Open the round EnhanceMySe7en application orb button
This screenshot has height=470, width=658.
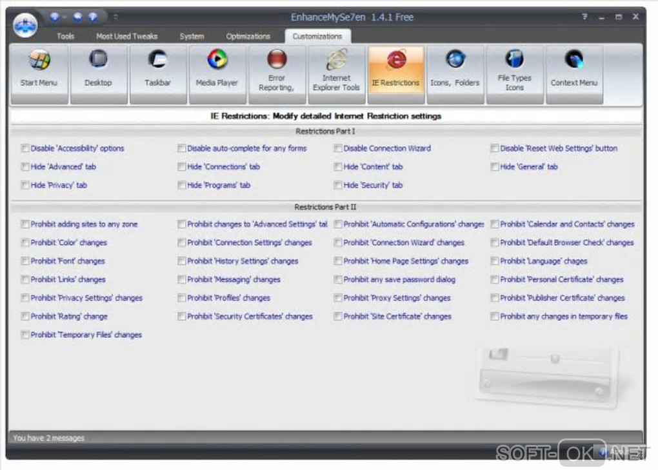[x=25, y=25]
